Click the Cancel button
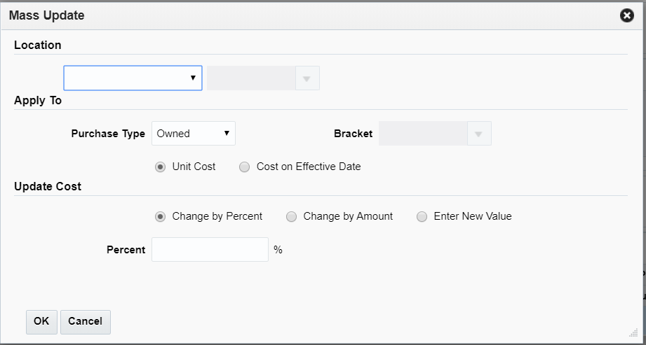The height and width of the screenshot is (345, 646). tap(86, 322)
